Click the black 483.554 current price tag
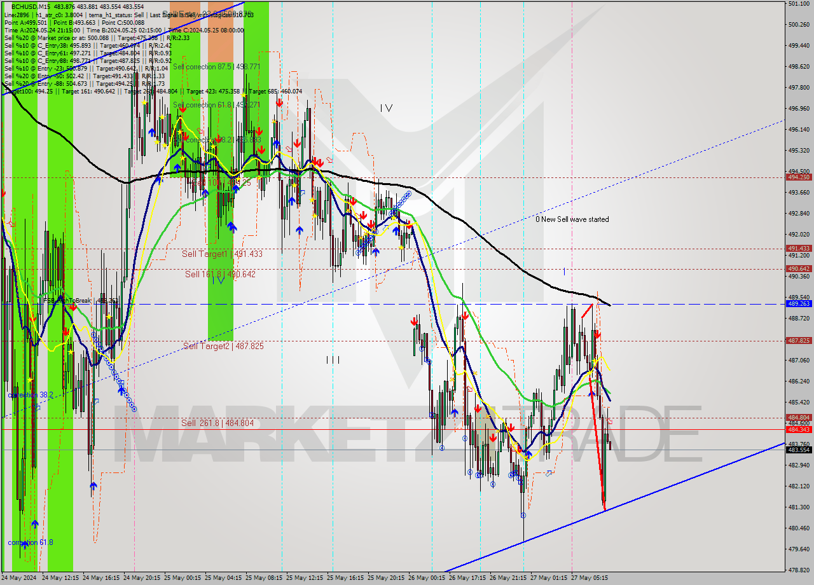Screen dimensions: 814x585 pyautogui.click(x=799, y=450)
